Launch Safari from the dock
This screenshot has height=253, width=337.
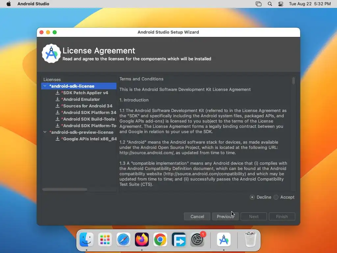coord(123,239)
